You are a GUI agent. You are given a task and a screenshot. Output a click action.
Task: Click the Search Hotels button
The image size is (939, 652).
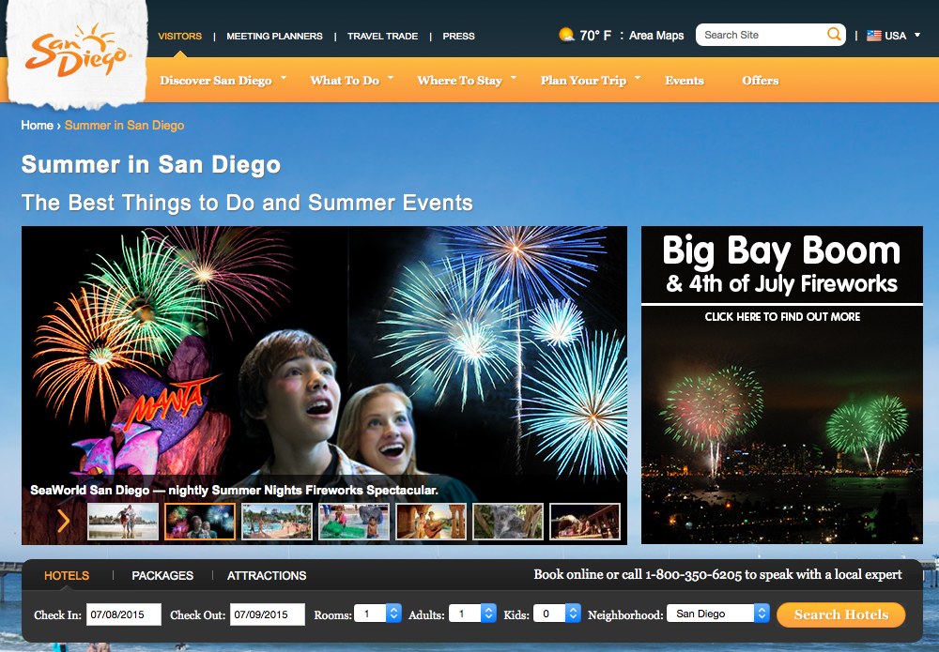840,614
